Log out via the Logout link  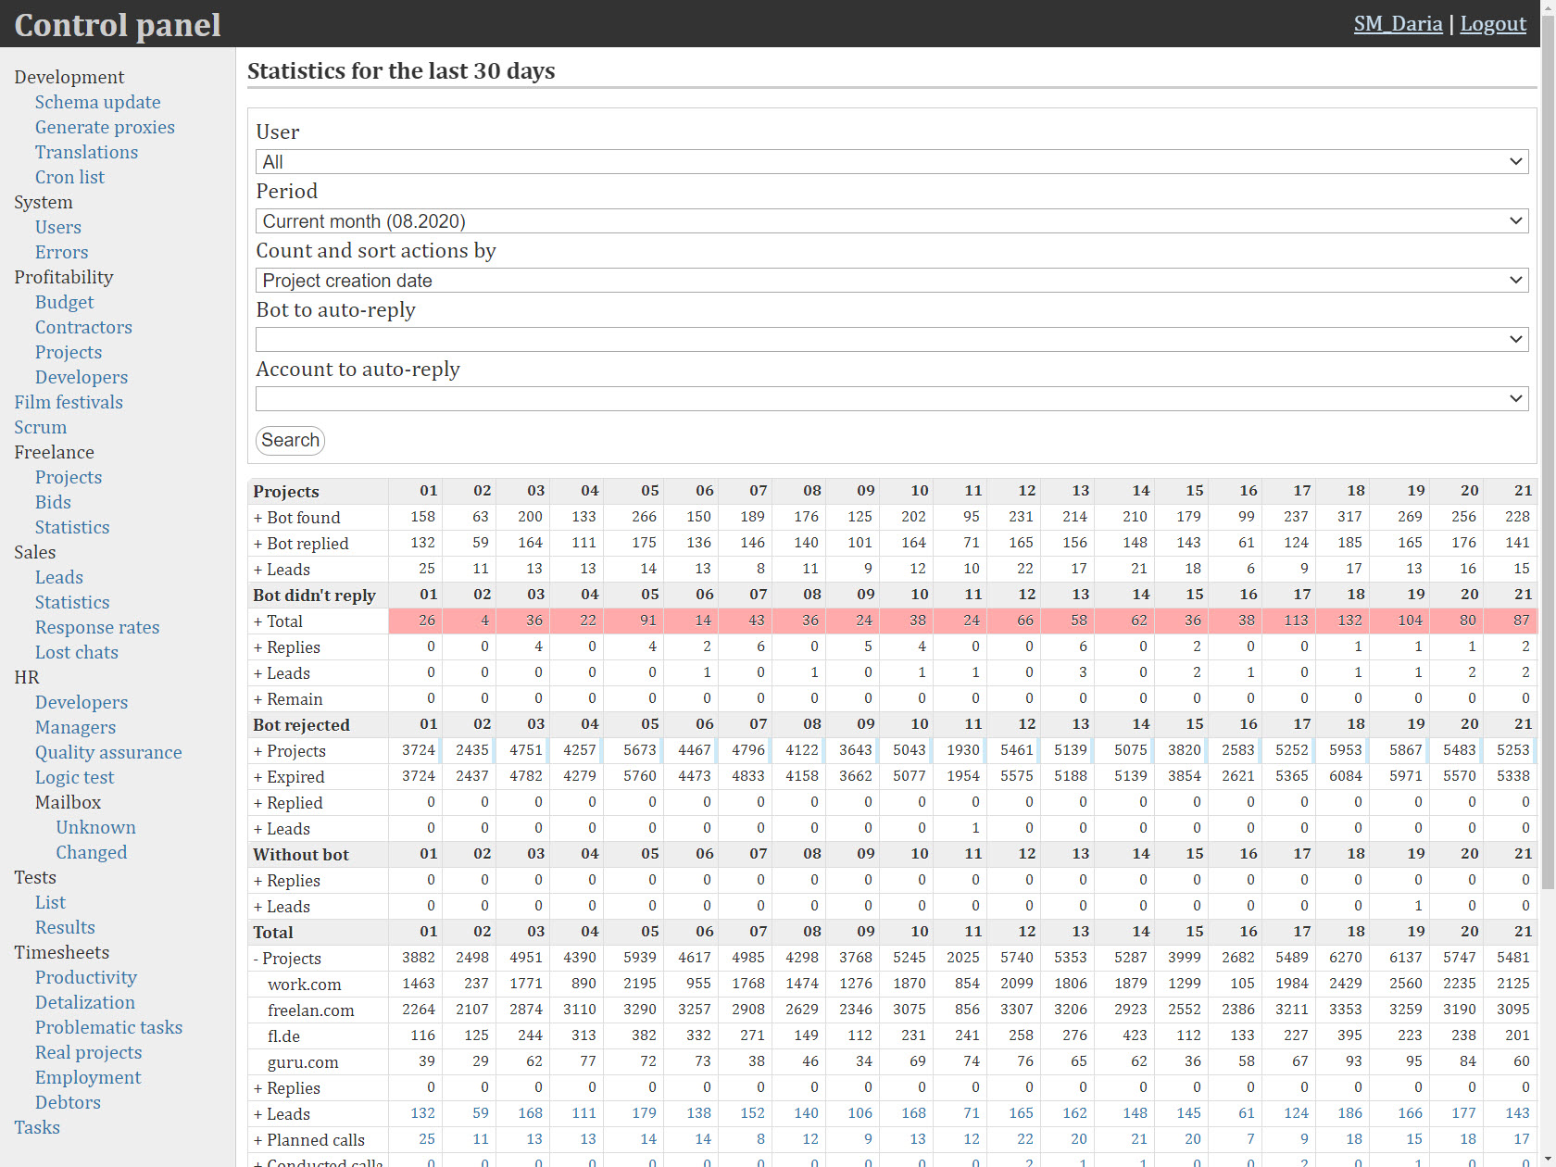1492,24
